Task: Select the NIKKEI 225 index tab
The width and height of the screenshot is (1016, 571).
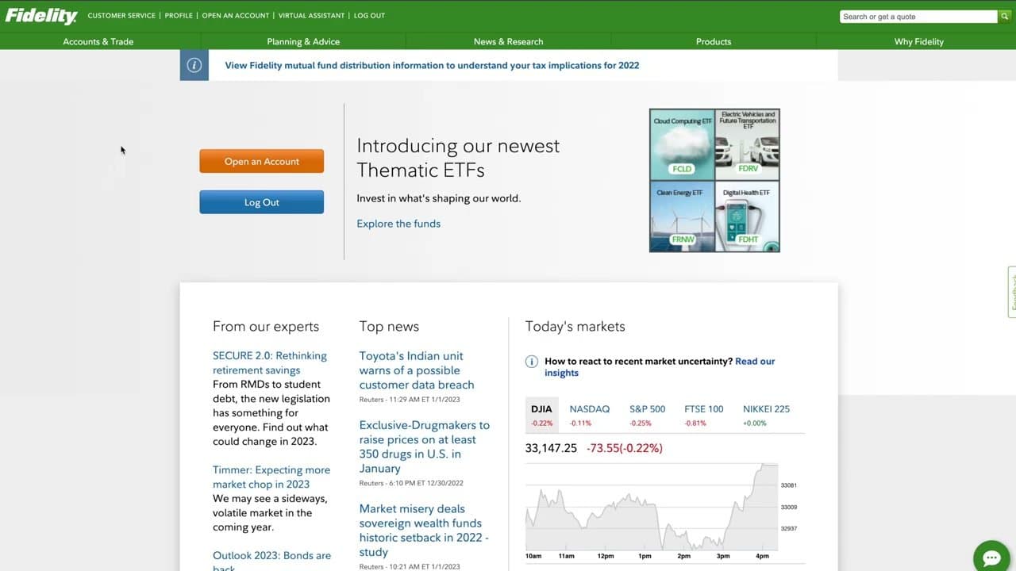Action: [x=765, y=408]
